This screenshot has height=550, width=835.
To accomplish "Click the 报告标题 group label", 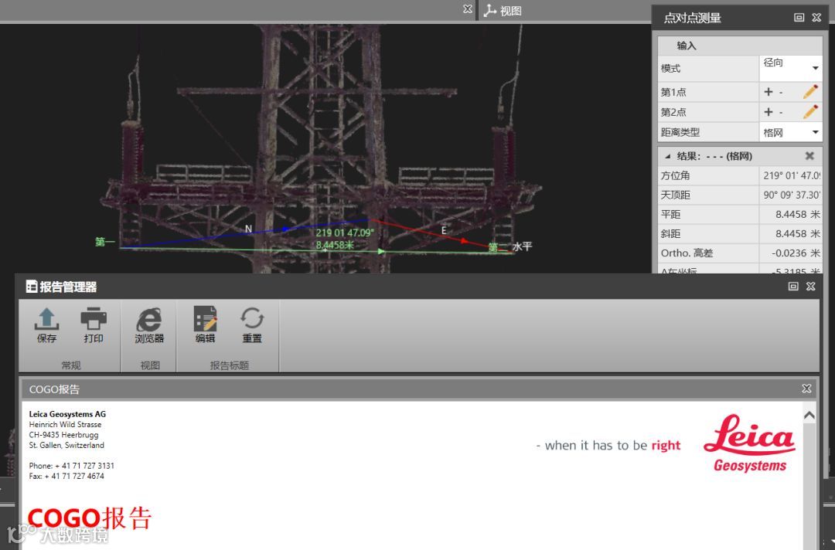I will (x=230, y=365).
